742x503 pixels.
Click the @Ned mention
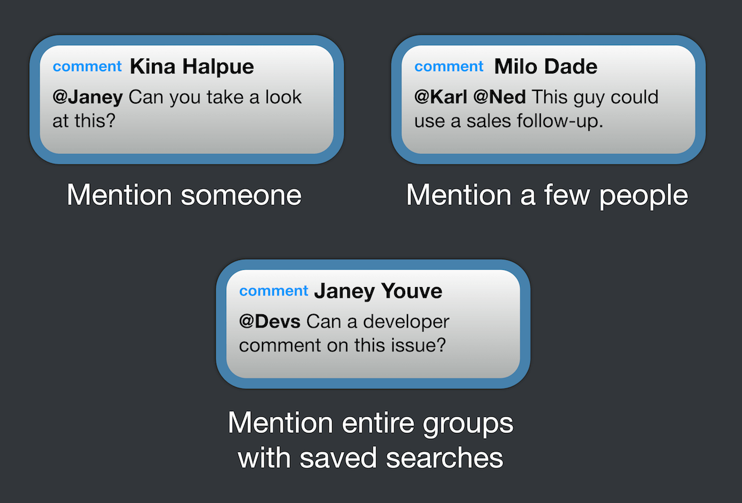click(500, 97)
